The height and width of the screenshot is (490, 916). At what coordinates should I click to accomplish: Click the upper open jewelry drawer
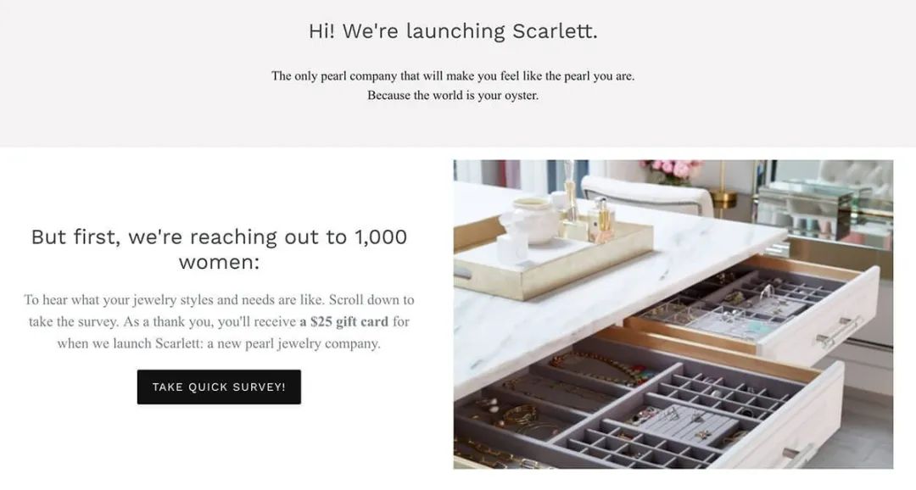click(746, 305)
